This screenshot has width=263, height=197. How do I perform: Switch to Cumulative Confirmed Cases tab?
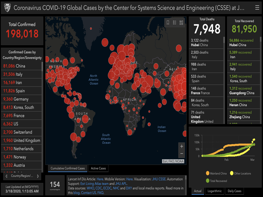click(x=68, y=168)
